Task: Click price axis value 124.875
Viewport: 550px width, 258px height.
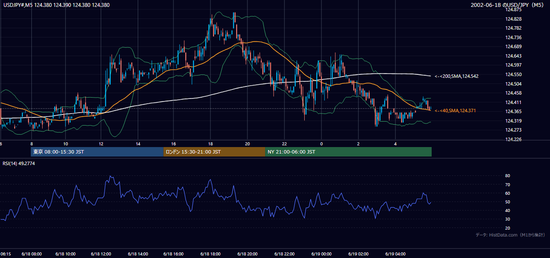Action: pyautogui.click(x=513, y=9)
